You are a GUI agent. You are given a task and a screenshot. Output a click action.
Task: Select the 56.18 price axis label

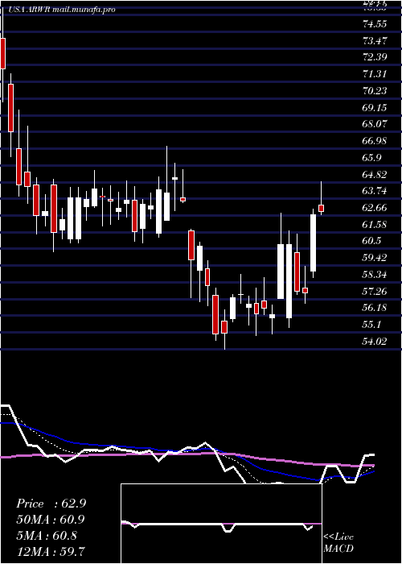pos(375,308)
